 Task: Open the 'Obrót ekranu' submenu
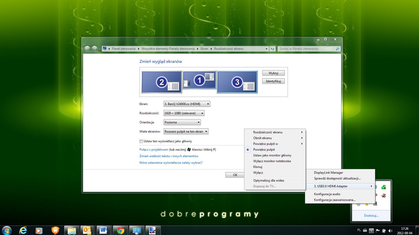275,138
